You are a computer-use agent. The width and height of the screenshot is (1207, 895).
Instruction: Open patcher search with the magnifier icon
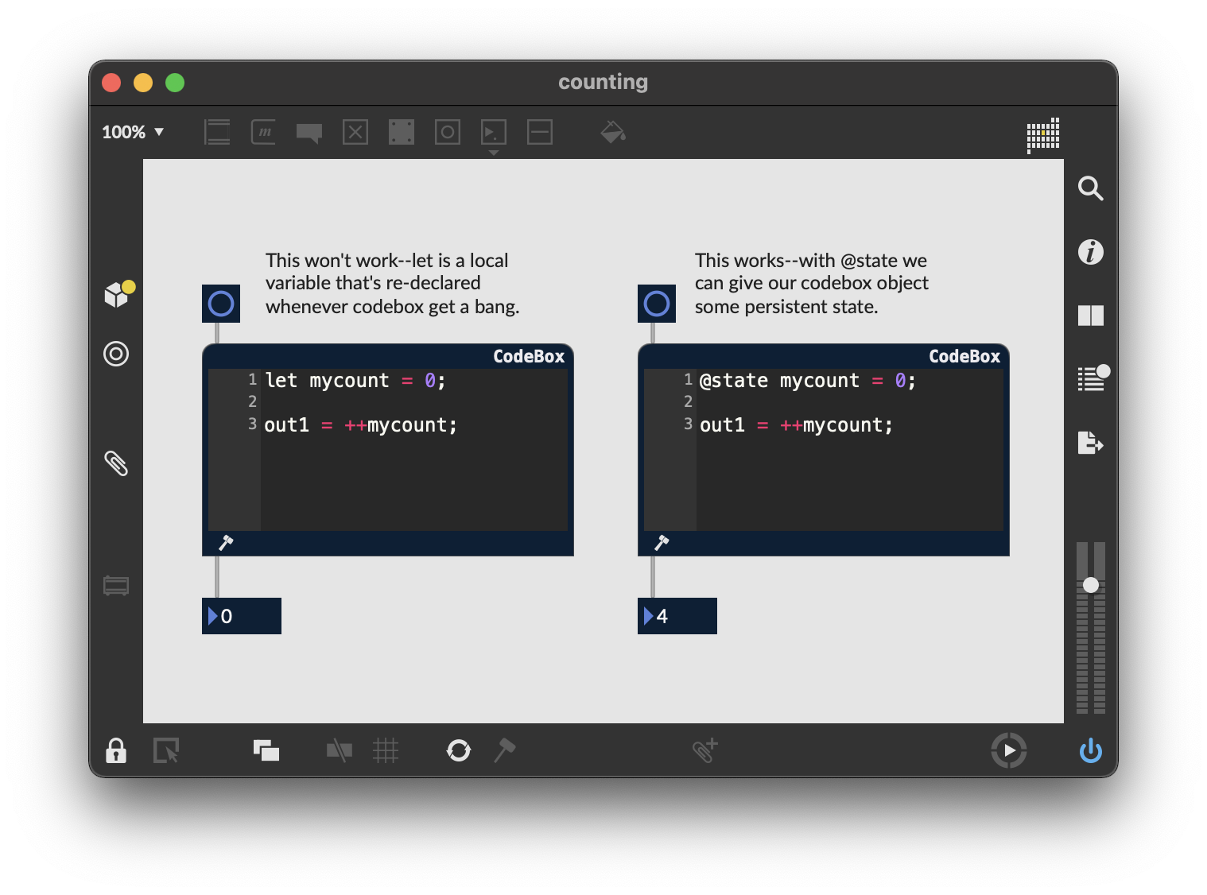[1091, 188]
